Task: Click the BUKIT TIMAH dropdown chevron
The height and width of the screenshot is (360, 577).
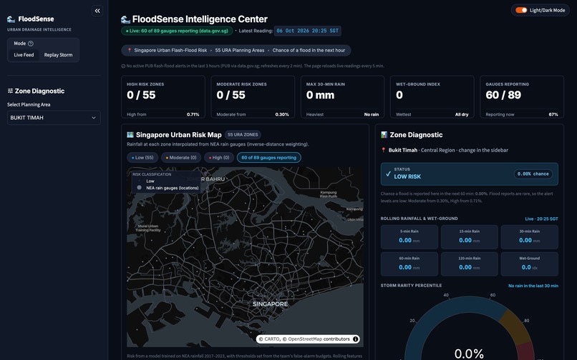Action: [94, 118]
